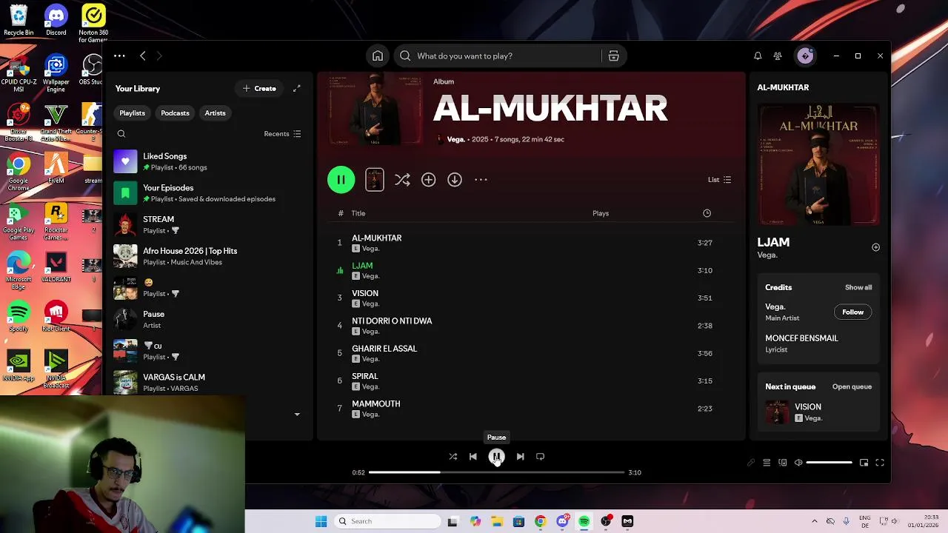The width and height of the screenshot is (948, 533).
Task: Add LJAM to Liked Songs
Action: pos(875,247)
